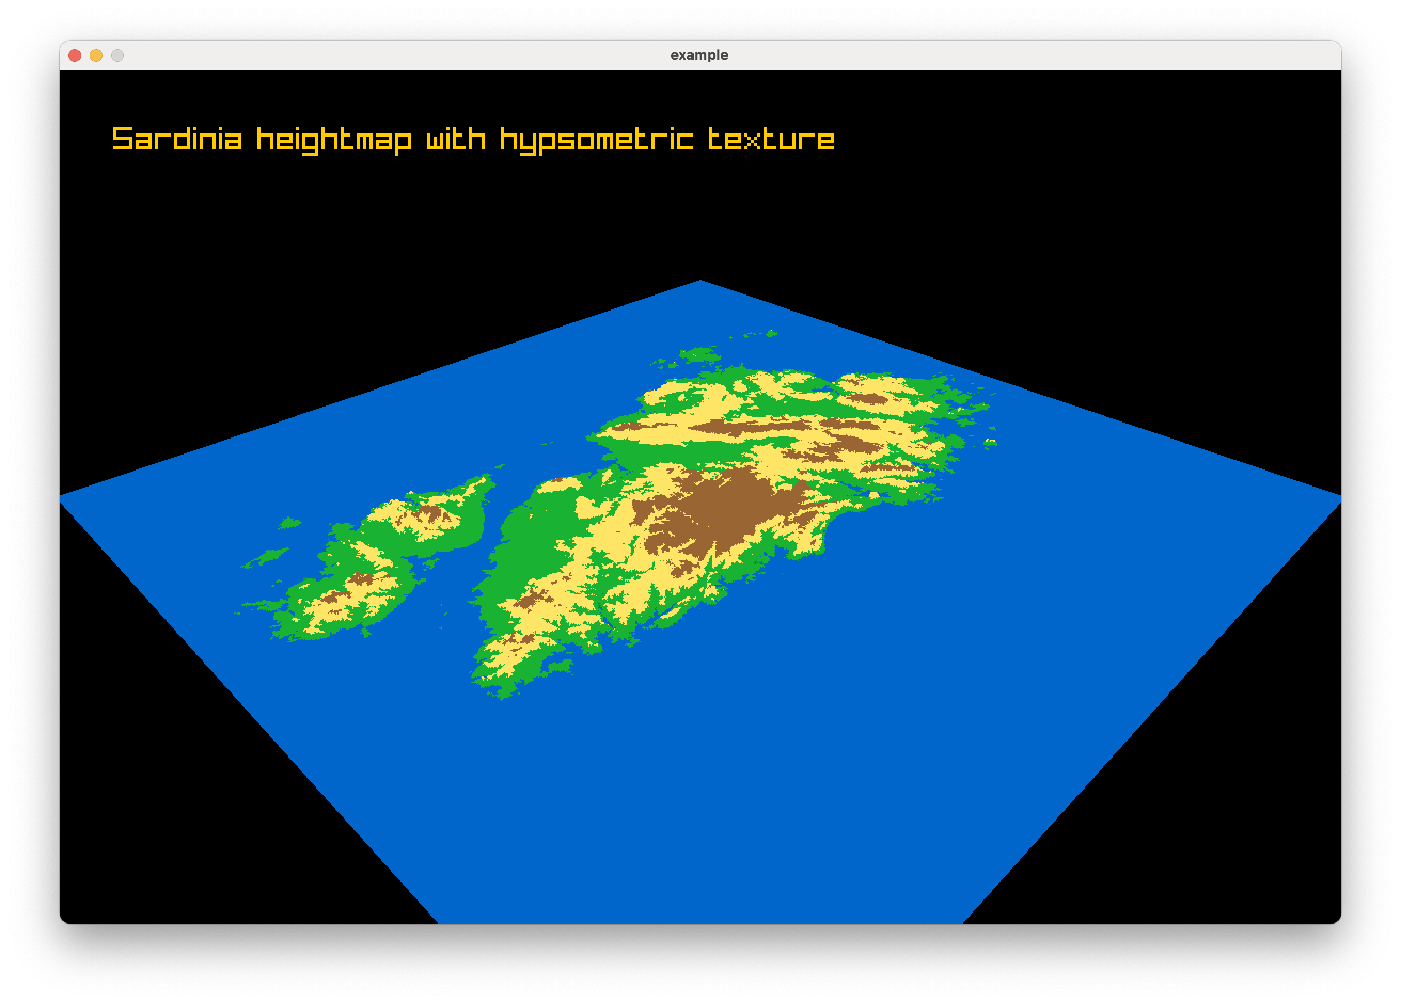Click the title 'example' in titlebar
Image resolution: width=1401 pixels, height=1003 pixels.
[x=699, y=54]
